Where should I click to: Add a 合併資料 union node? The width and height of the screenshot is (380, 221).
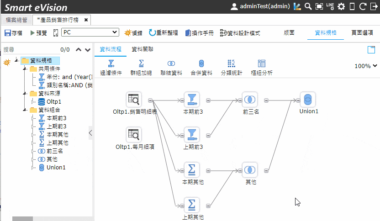(201, 68)
